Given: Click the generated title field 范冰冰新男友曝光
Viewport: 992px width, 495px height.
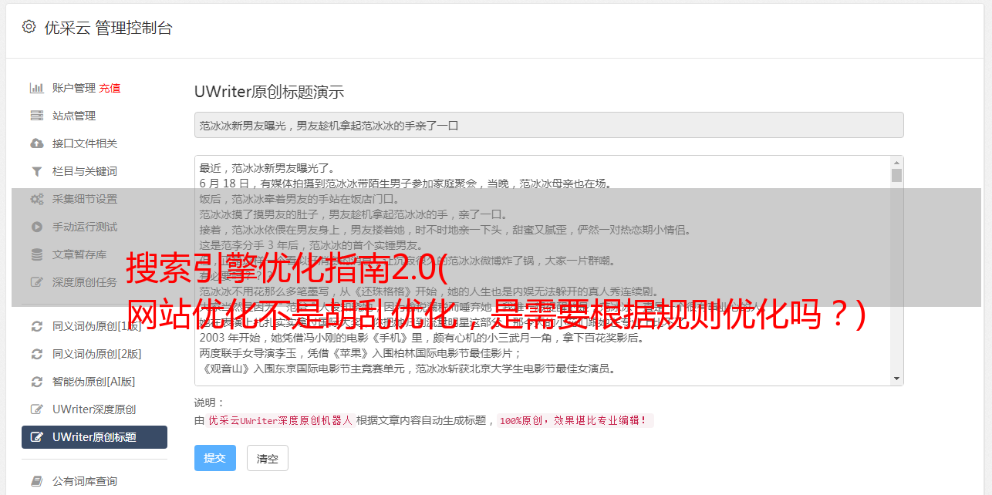Looking at the screenshot, I should [548, 125].
